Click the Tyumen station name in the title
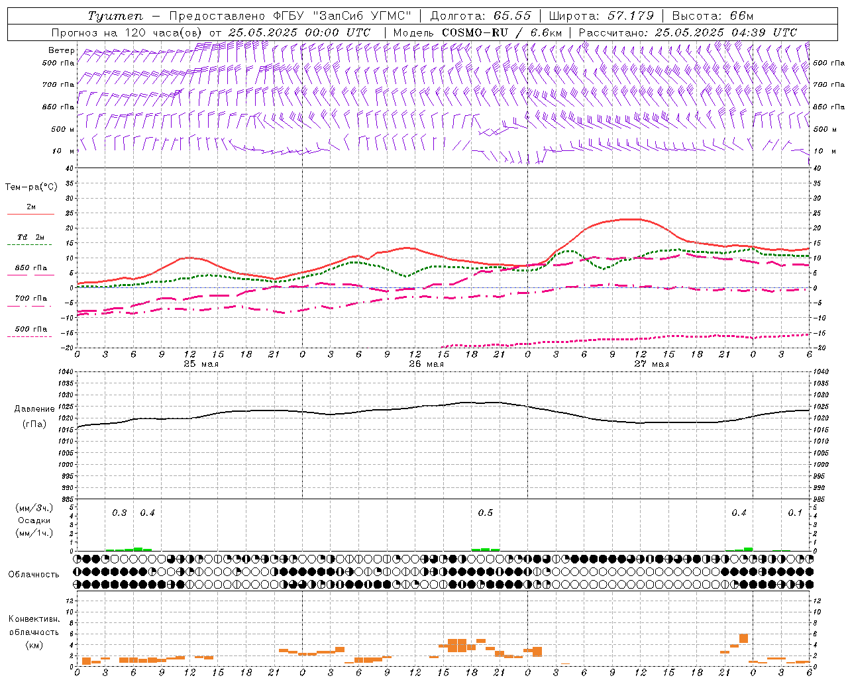The image size is (848, 678). coord(115,16)
